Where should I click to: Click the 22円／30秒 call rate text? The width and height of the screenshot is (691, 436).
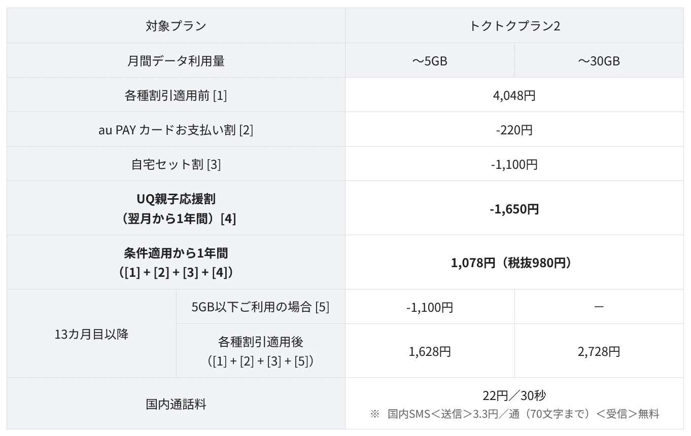point(514,395)
